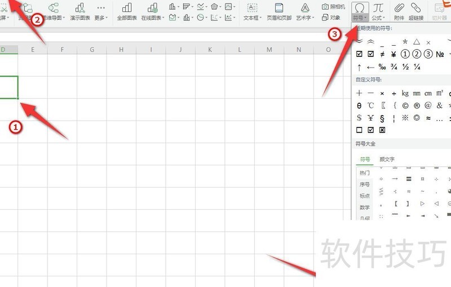Insert the ¾ fraction symbol
The height and width of the screenshot is (287, 451).
[x=393, y=67]
